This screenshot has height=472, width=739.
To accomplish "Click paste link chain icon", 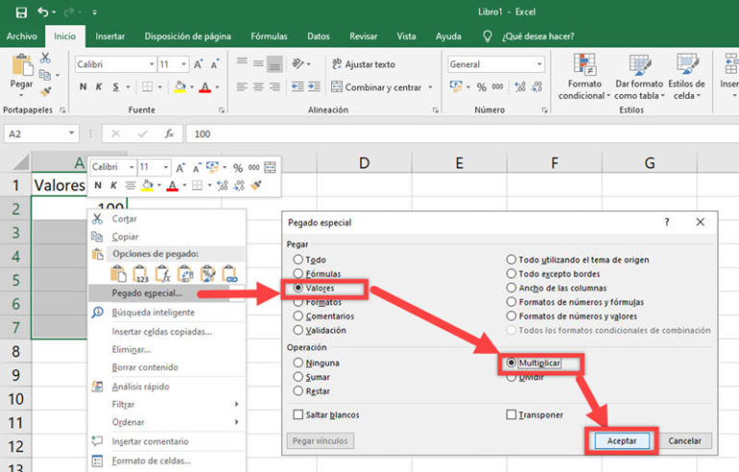I will click(230, 274).
